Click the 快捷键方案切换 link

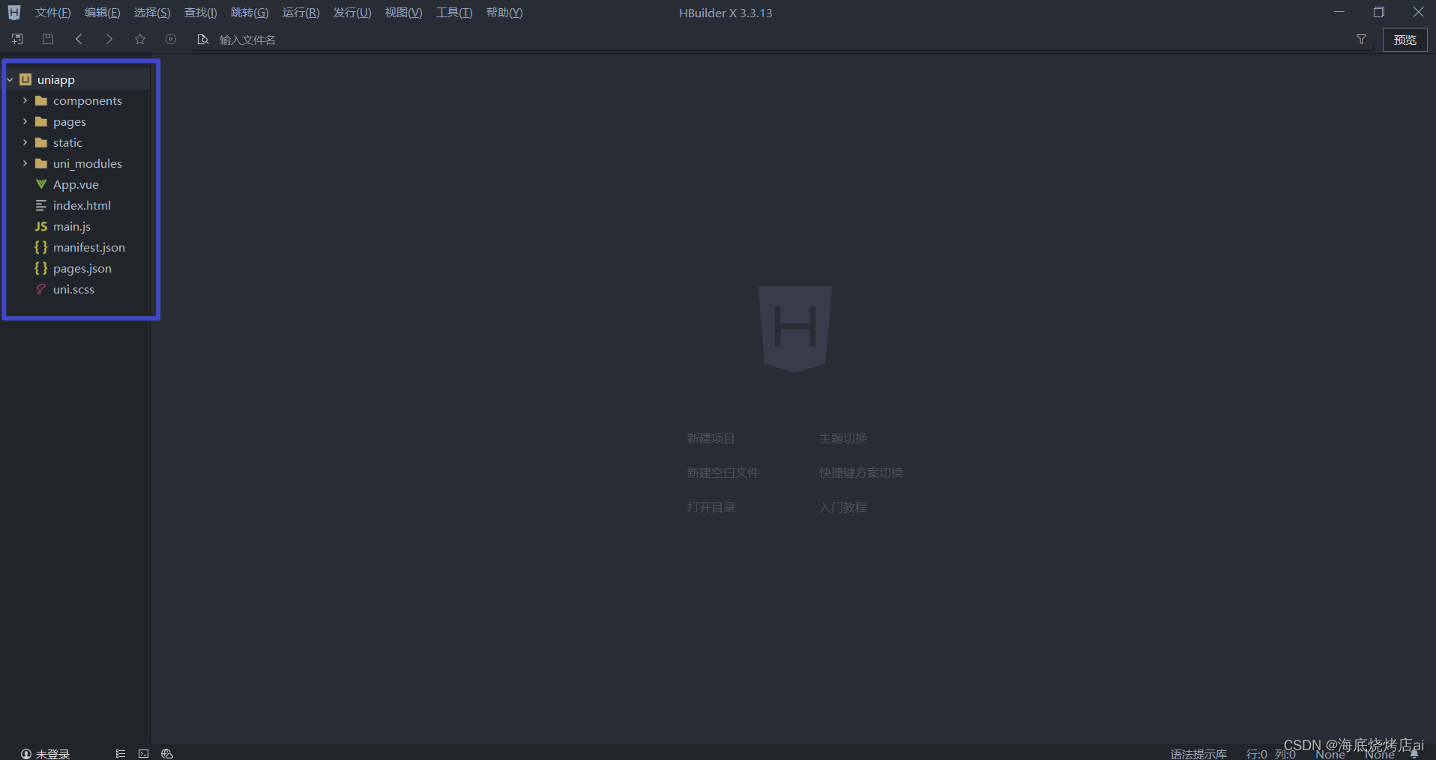[x=860, y=472]
